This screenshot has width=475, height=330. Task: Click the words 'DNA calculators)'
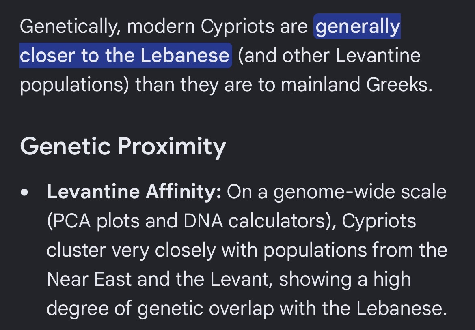point(259,221)
